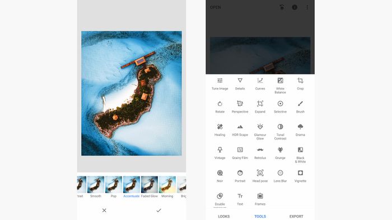Apply the Grunge filter
The image size is (392, 220).
280,153
